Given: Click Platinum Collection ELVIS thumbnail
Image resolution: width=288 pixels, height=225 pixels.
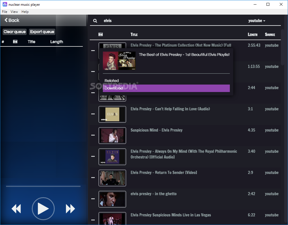Looking at the screenshot, I should tap(112, 46).
